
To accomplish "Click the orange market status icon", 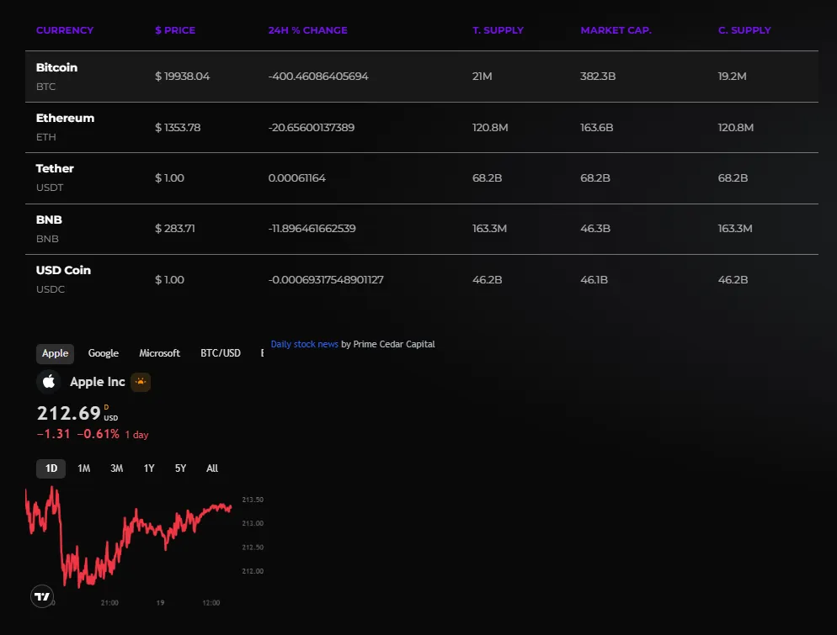I will point(141,382).
